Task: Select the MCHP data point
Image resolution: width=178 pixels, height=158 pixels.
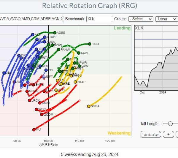Action: pos(27,91)
